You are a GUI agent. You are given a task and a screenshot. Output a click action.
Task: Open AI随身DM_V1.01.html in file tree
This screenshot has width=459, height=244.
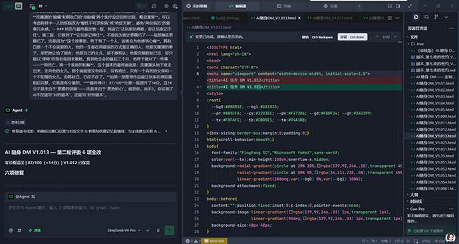[434, 83]
